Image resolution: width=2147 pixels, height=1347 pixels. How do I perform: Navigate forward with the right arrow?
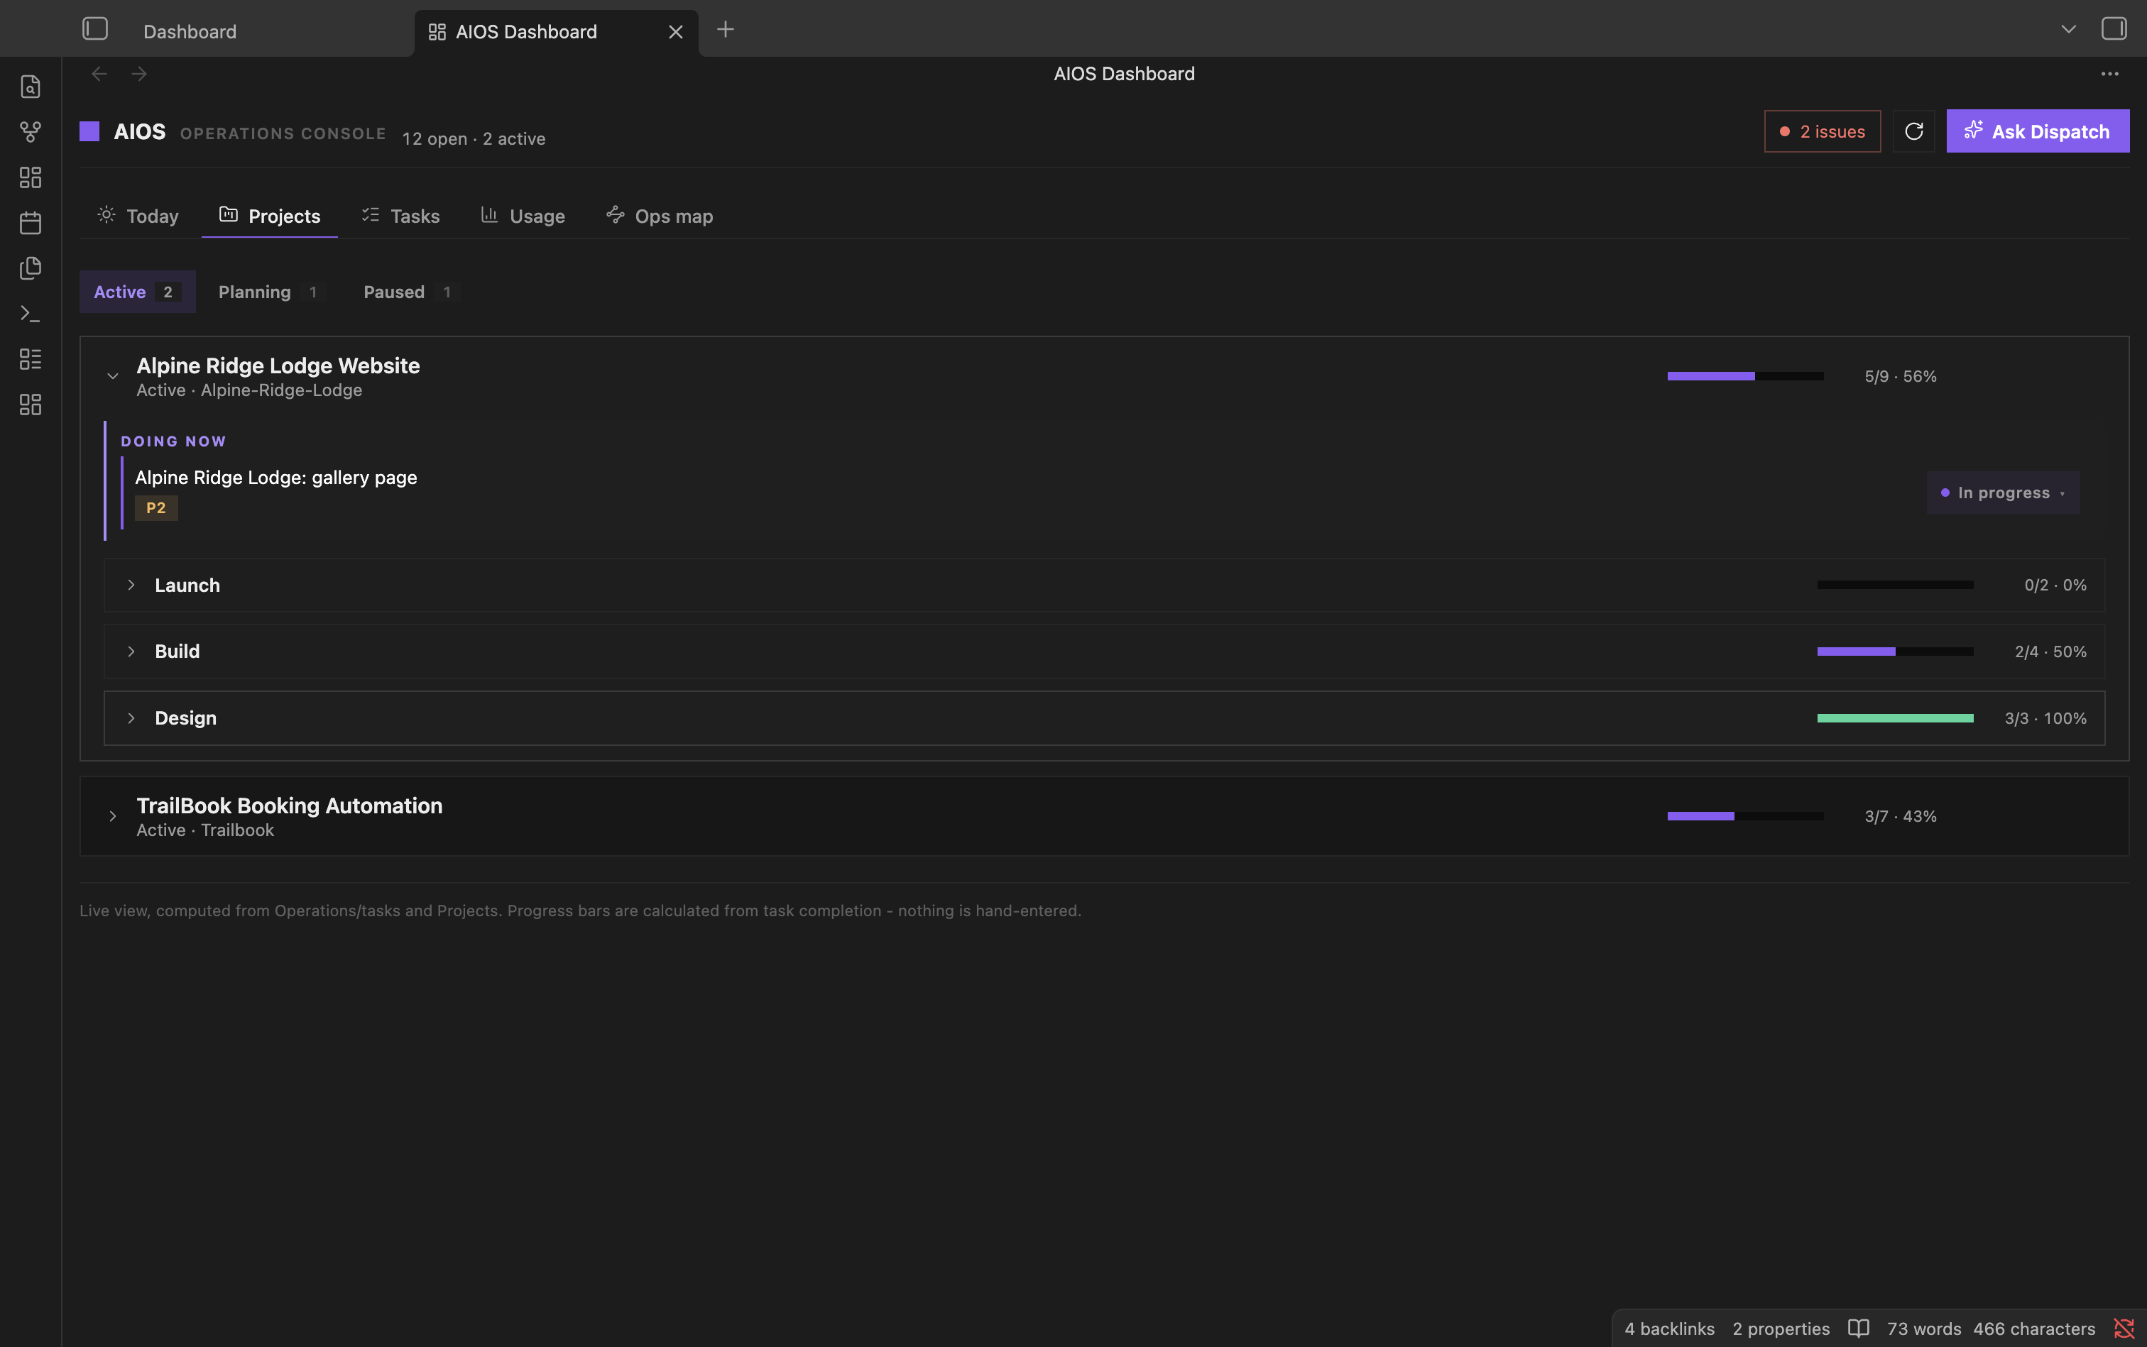(139, 74)
